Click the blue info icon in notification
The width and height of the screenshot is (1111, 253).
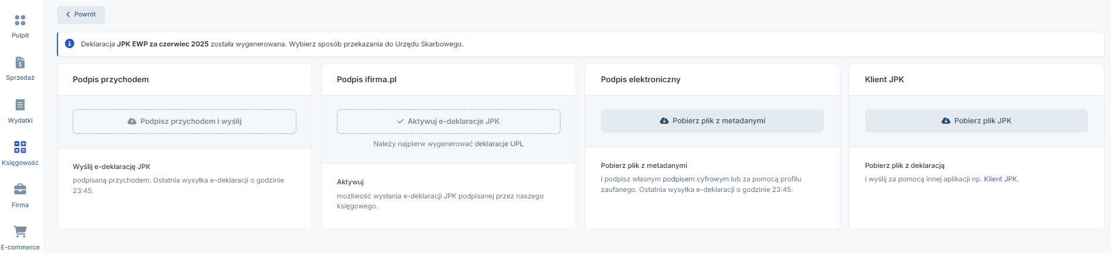[x=69, y=43]
